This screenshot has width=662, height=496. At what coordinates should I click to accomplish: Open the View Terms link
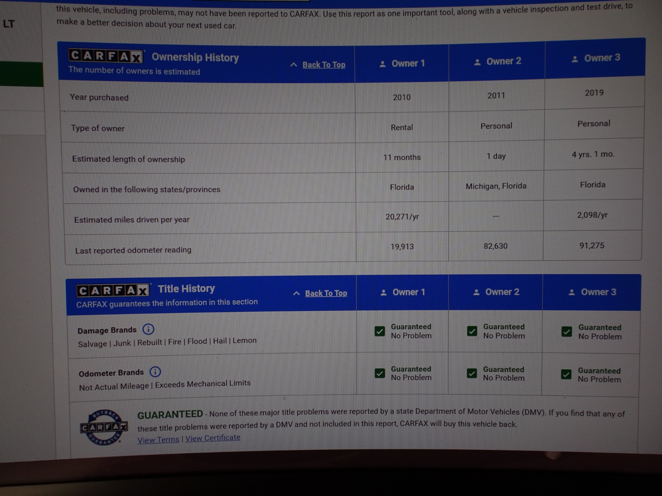coord(158,440)
